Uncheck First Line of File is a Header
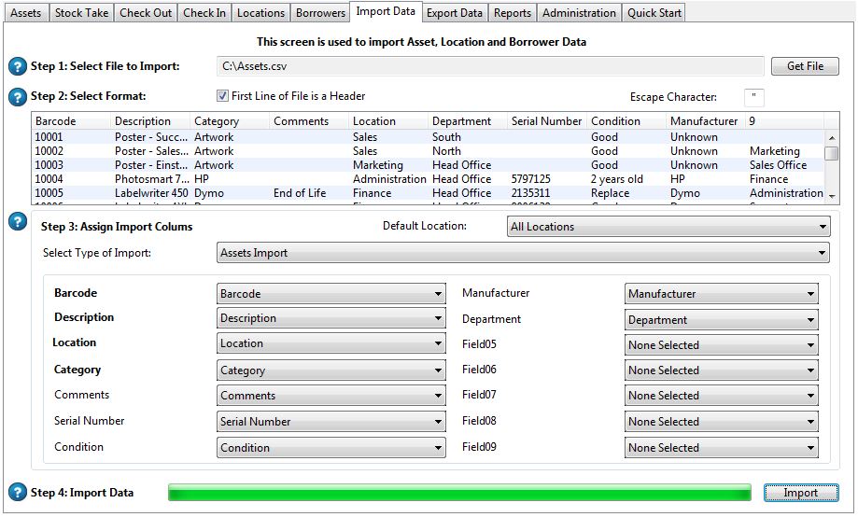Viewport: 858px width, 517px height. (222, 96)
